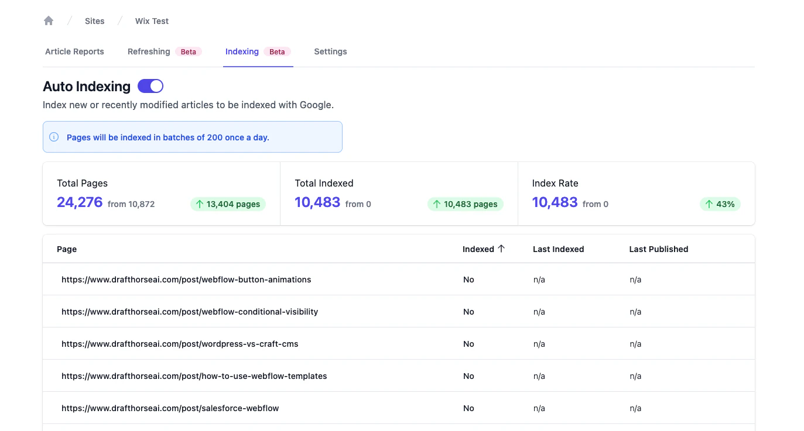804x431 pixels.
Task: Sort the table by the Indexed column header
Action: (x=478, y=249)
